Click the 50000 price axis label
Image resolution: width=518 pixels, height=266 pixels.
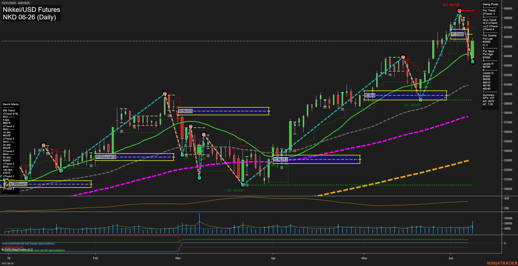pos(508,189)
